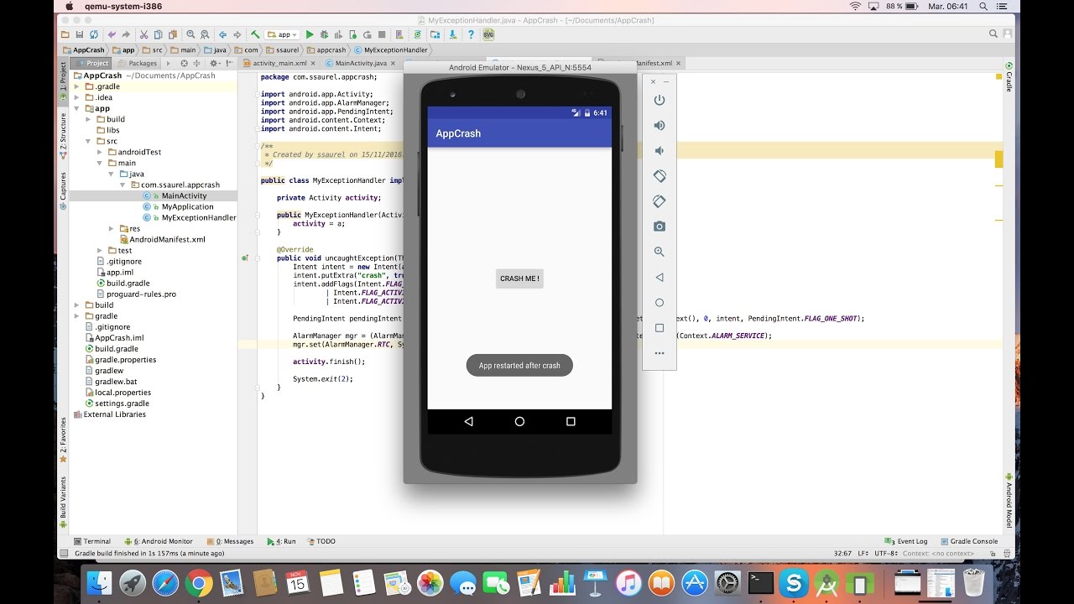Image resolution: width=1074 pixels, height=604 pixels.
Task: Click the Cut scissors icon
Action: coord(143,34)
